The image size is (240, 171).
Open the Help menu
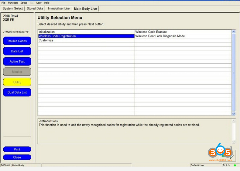point(47,3)
